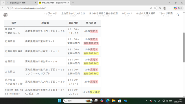Click the scrollbar down arrow

tap(184, 96)
